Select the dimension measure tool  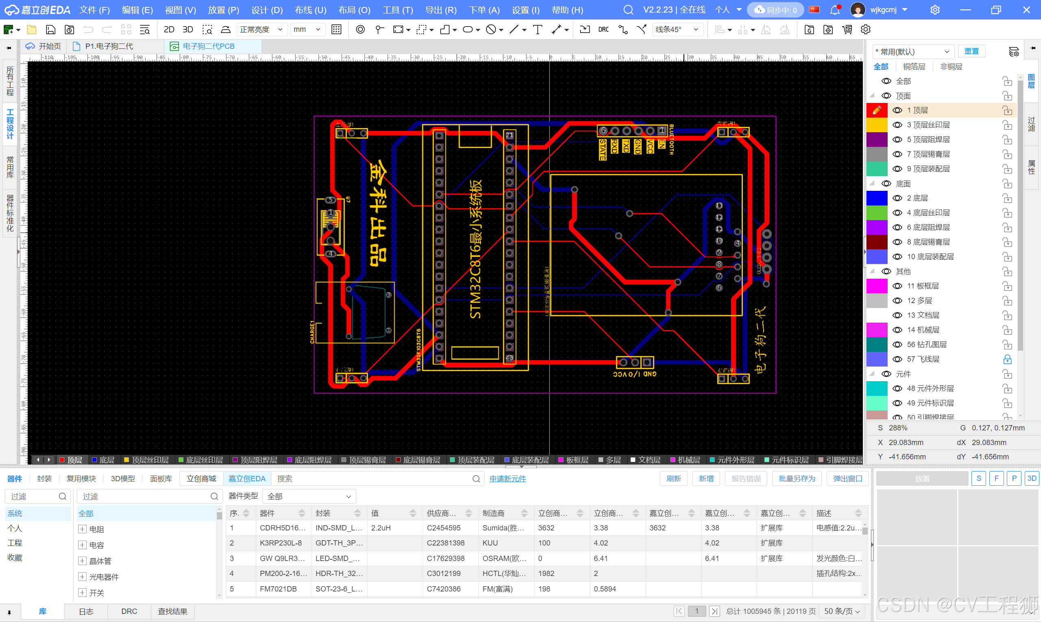(556, 29)
